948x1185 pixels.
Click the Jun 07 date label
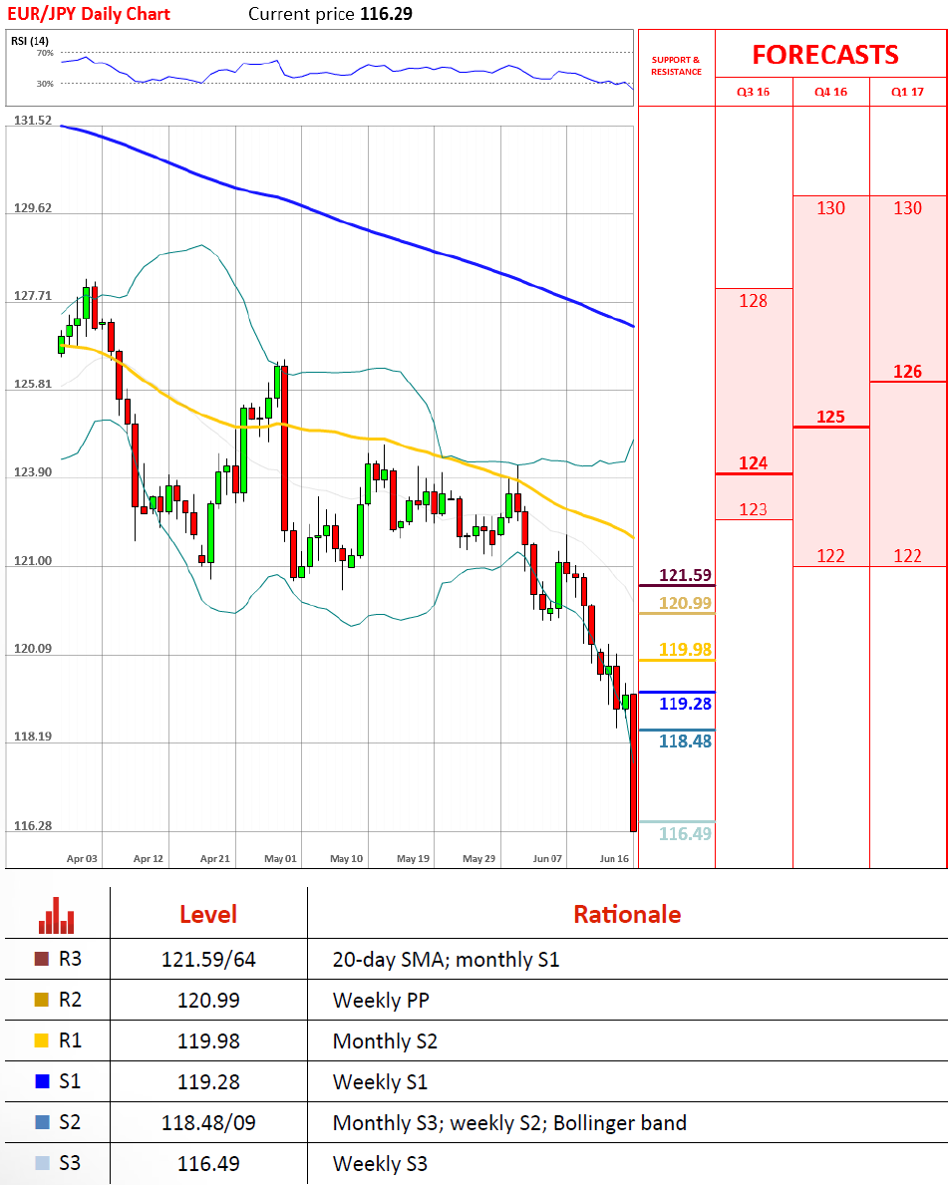[x=547, y=858]
